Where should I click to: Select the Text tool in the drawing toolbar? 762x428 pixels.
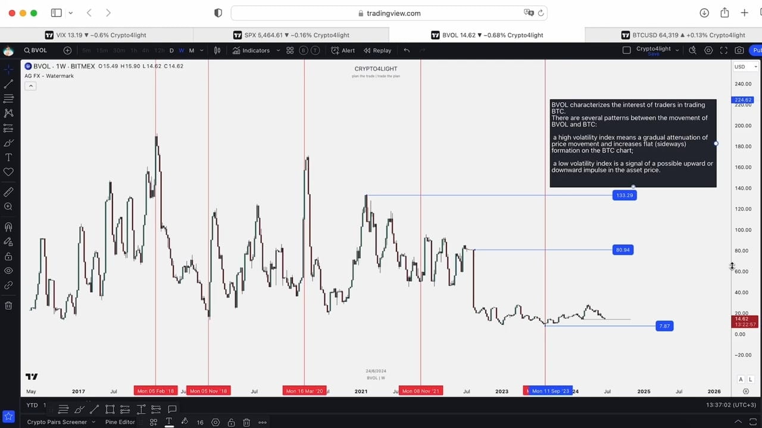point(8,158)
